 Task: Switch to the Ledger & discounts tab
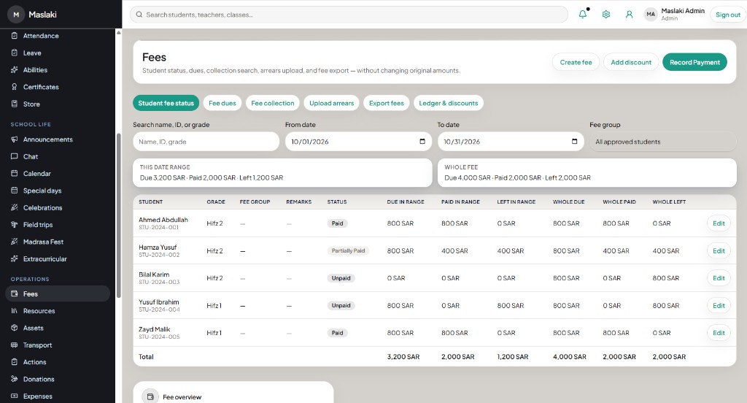point(449,103)
